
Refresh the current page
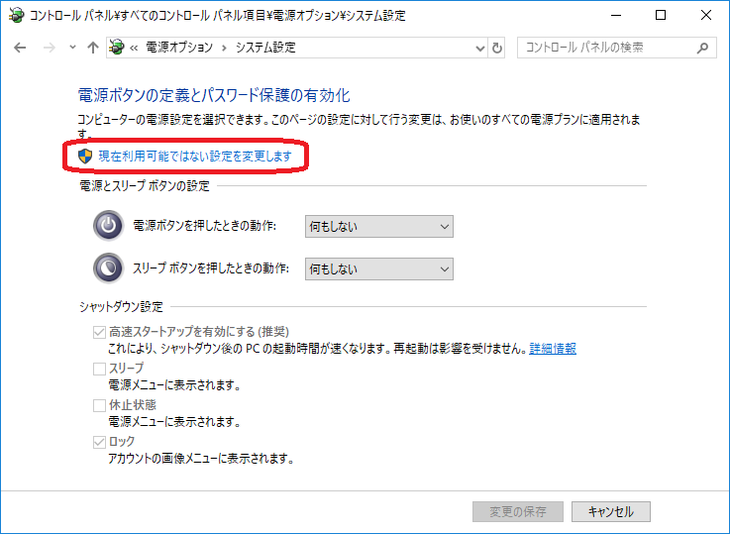497,48
